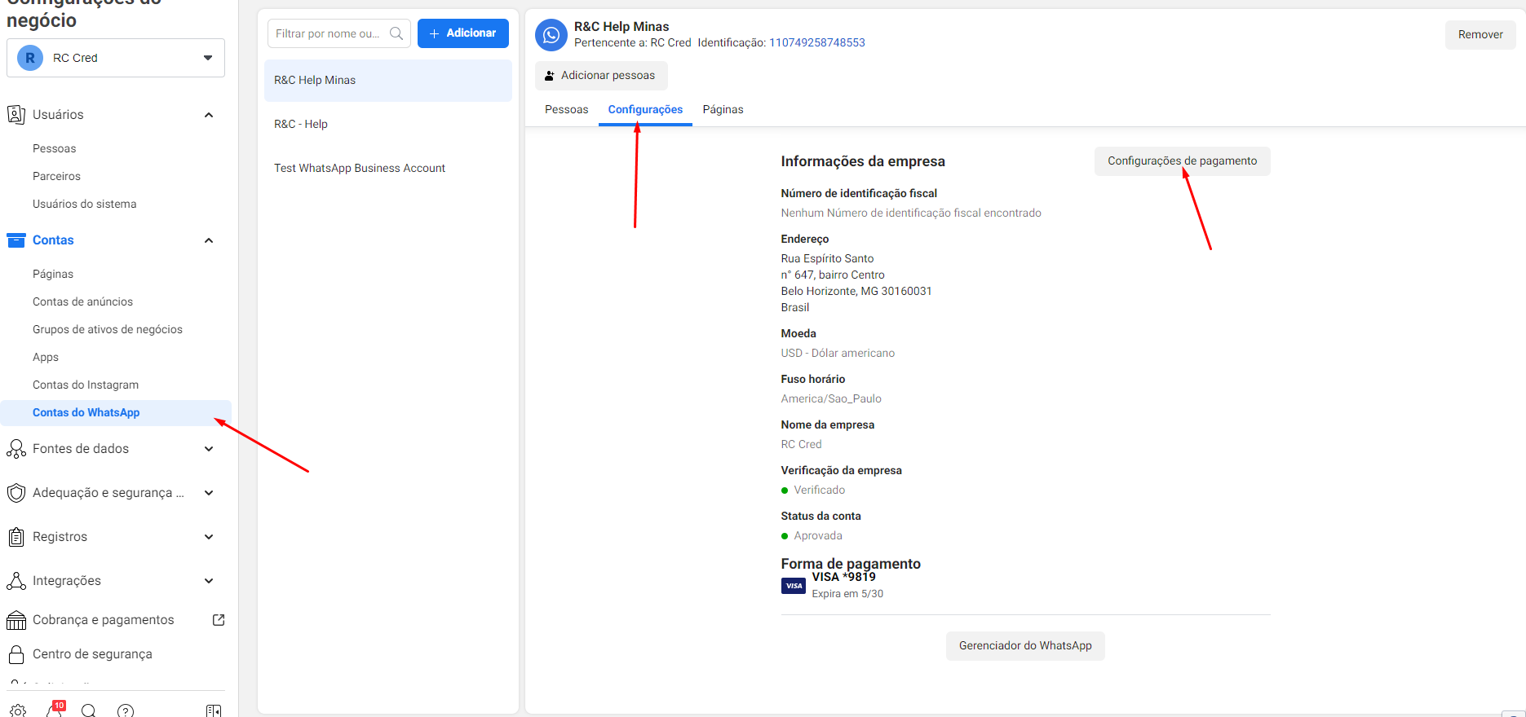The height and width of the screenshot is (717, 1526).
Task: Open Contas do Instagram
Action: point(86,385)
